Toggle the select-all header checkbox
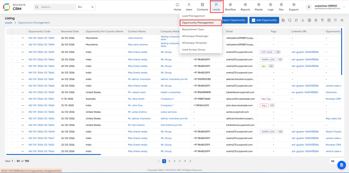The width and height of the screenshot is (349, 173). click(x=12, y=31)
